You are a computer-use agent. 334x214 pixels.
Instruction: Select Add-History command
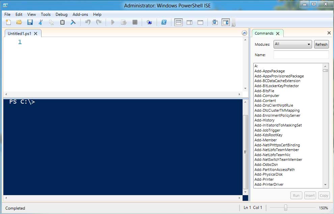[x=265, y=120]
